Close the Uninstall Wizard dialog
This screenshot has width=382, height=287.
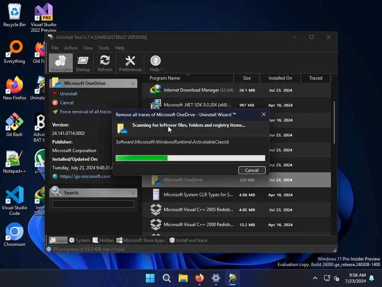pos(264,114)
